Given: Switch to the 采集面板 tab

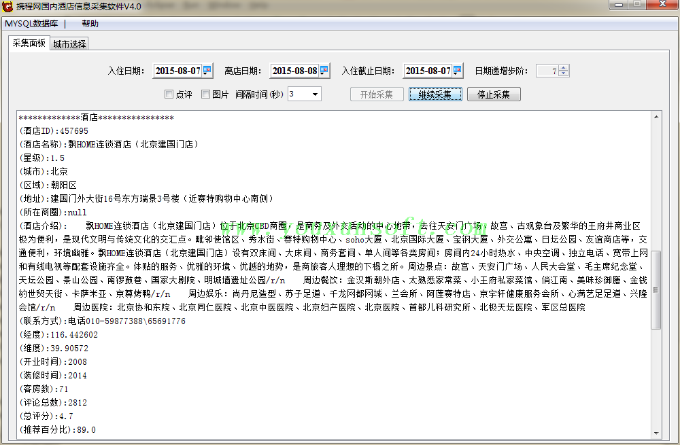Looking at the screenshot, I should 29,43.
